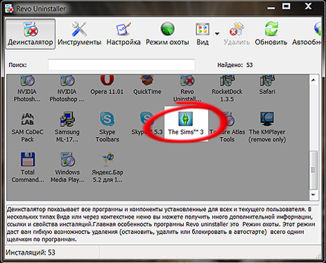Click the Инсталяций: 53 status text

click(31, 253)
